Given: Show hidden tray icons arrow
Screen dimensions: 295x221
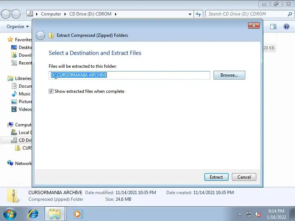Looking at the screenshot, I should pos(240,214).
